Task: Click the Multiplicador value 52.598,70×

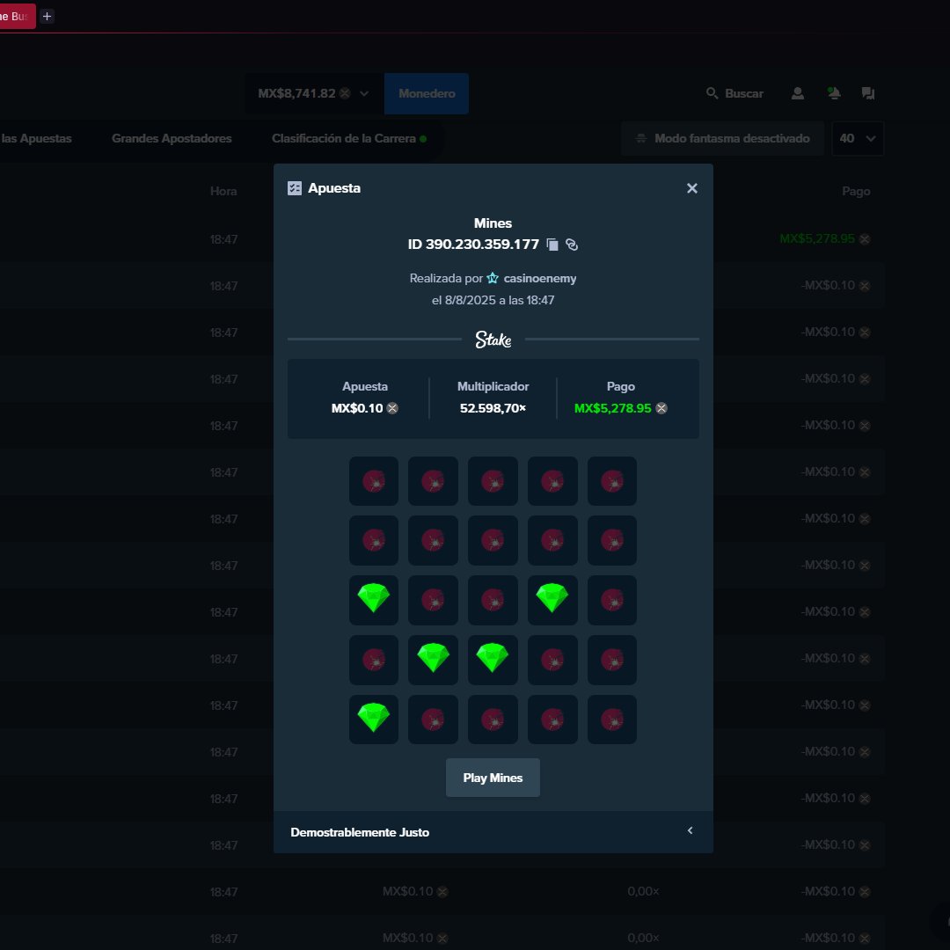Action: (x=493, y=408)
